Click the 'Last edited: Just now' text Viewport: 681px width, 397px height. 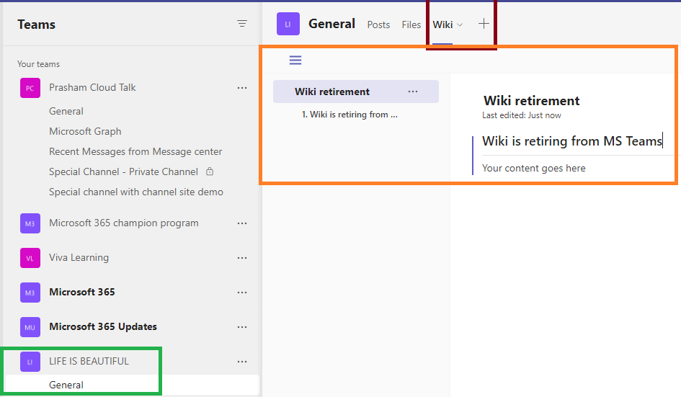click(522, 115)
